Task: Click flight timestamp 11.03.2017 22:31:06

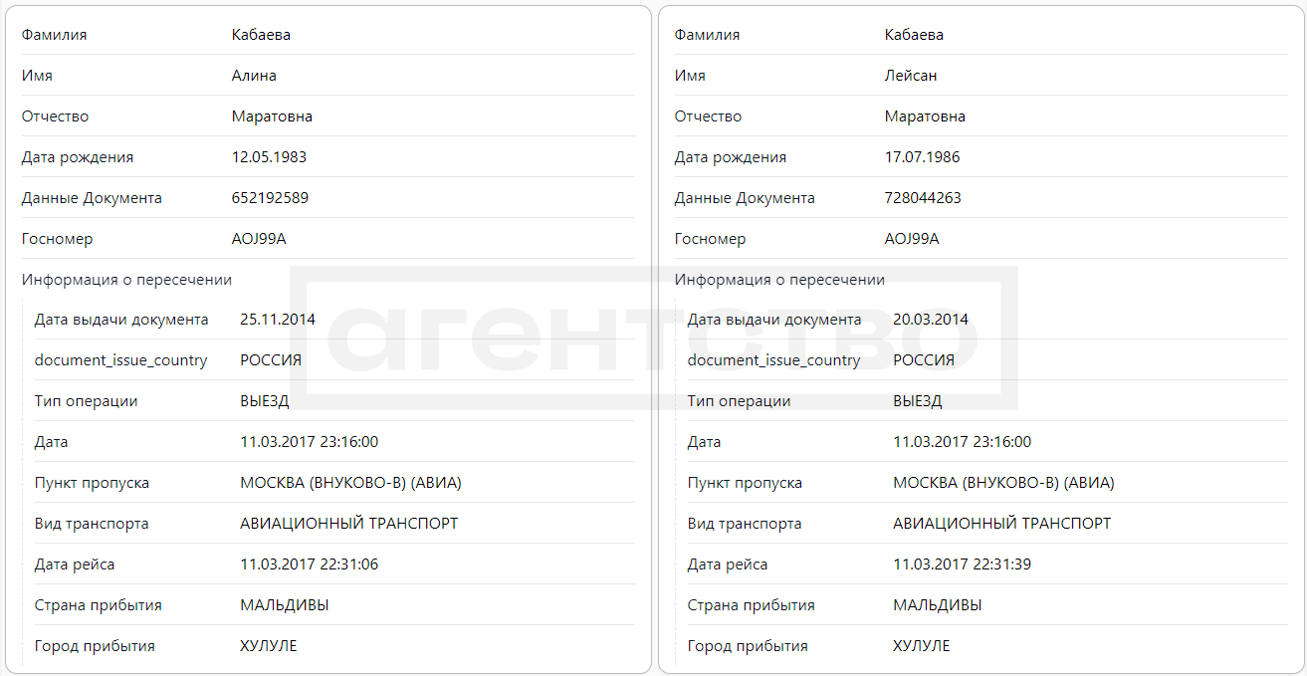Action: 309,564
